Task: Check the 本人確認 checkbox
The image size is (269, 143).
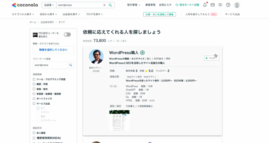Action: [34, 133]
